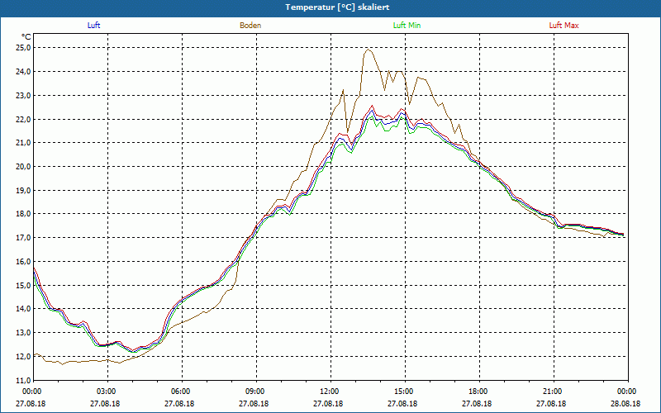661x413 pixels.
Task: Click the '21,0' y-axis value
Action: pyautogui.click(x=23, y=143)
